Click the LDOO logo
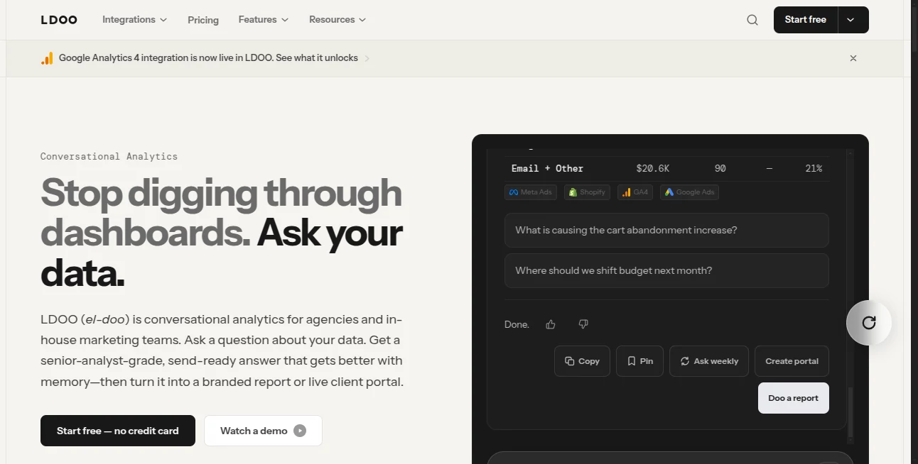This screenshot has height=464, width=918. coord(58,20)
